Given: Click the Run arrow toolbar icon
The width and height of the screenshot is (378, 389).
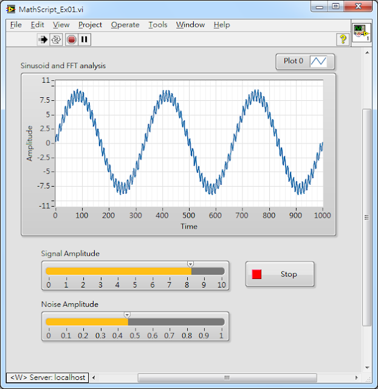Looking at the screenshot, I should [x=43, y=40].
